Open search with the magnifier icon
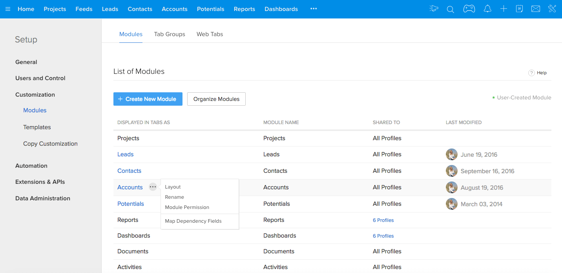The width and height of the screenshot is (562, 273). coord(451,9)
